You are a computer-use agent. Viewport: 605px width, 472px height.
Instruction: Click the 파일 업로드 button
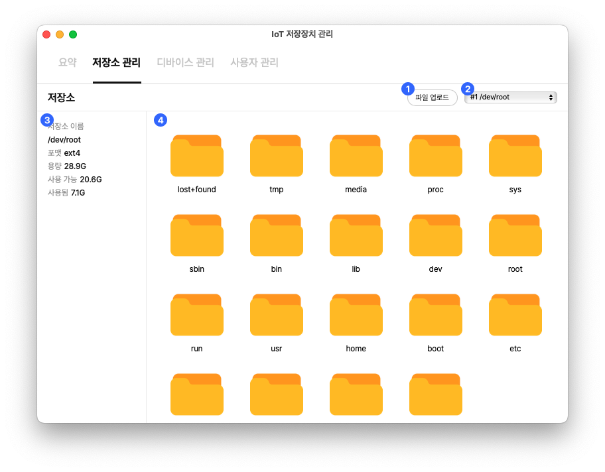coord(432,97)
